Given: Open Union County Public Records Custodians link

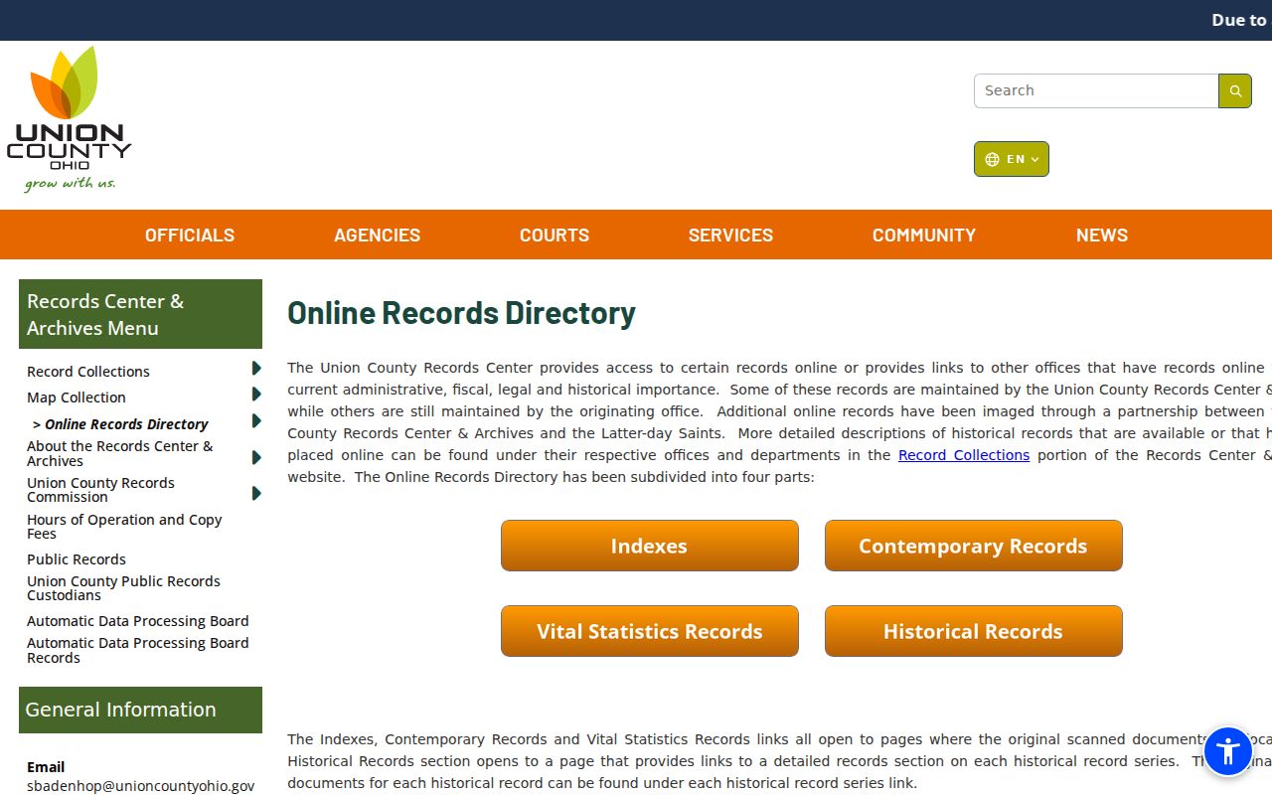Looking at the screenshot, I should tap(123, 588).
